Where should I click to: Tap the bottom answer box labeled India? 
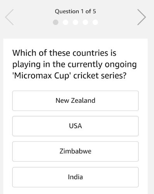[75, 177]
